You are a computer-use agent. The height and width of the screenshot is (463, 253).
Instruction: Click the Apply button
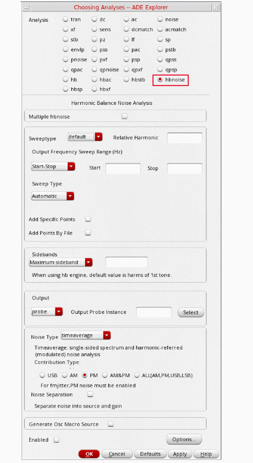click(x=180, y=454)
